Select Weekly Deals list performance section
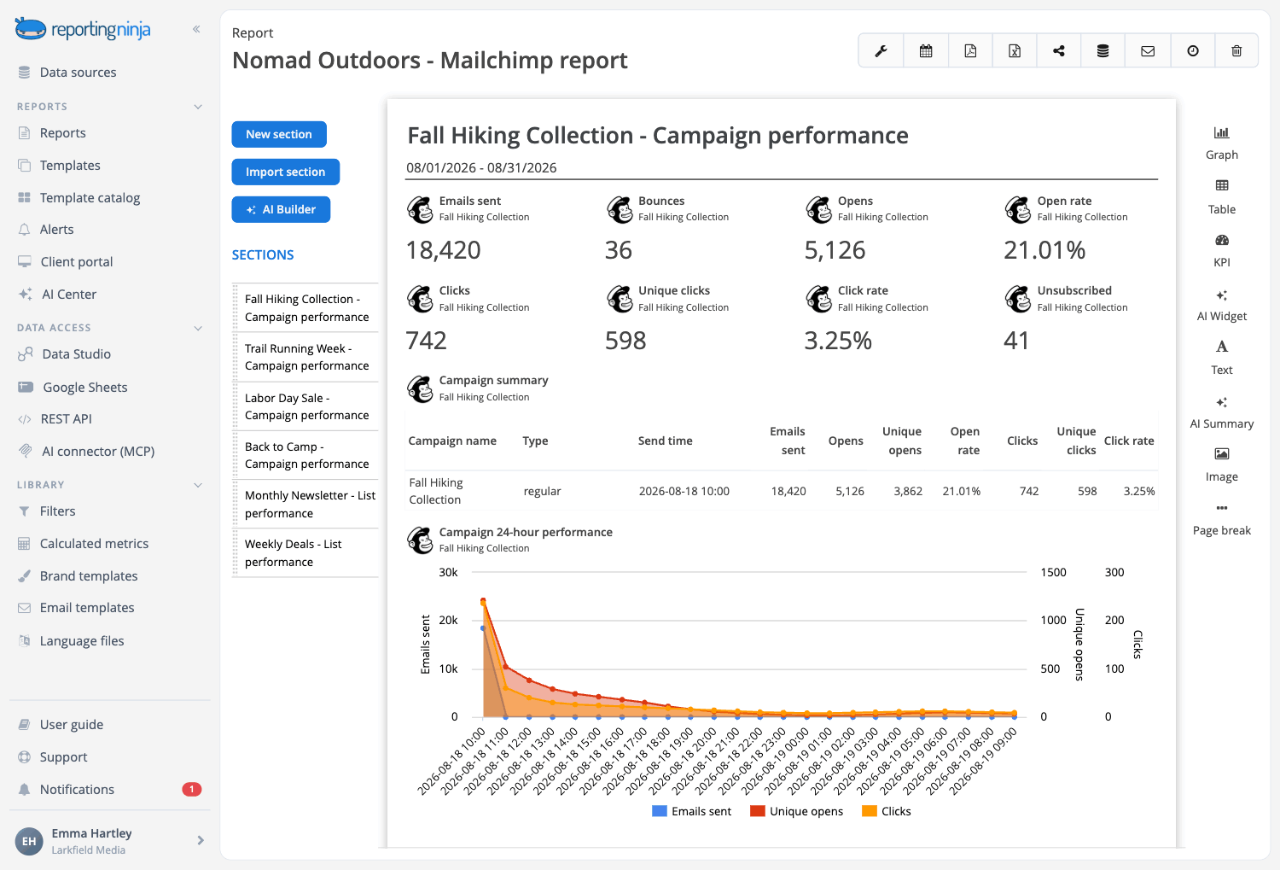Screen dimensions: 1280x870 point(305,553)
